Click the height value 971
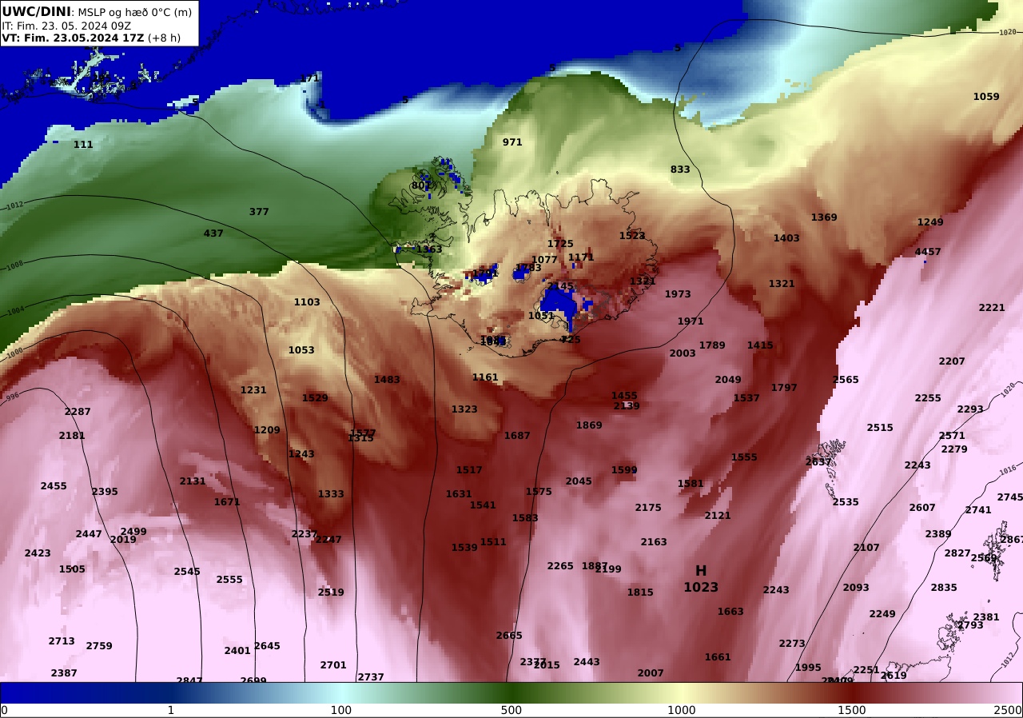 512,142
